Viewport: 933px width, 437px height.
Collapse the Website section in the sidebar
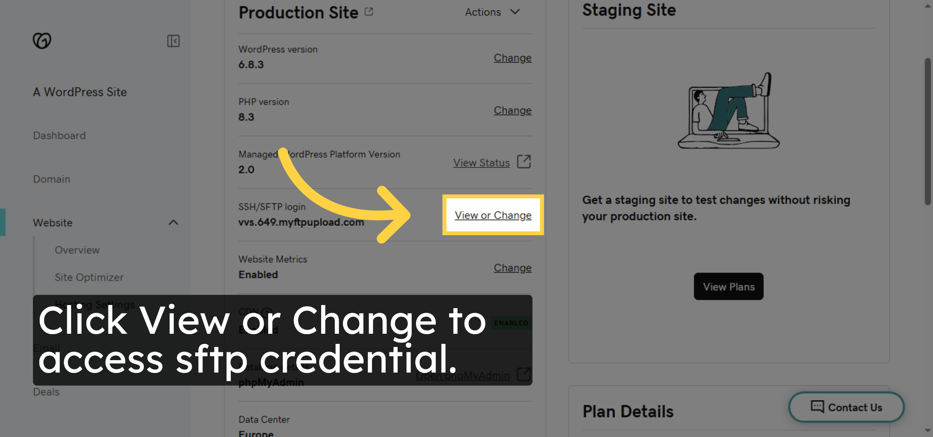174,223
